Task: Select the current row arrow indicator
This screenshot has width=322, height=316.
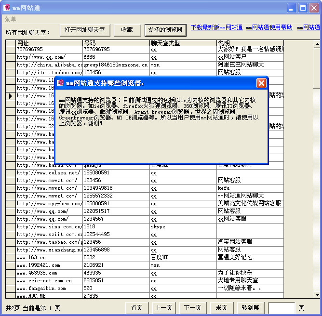Action: 11,96
